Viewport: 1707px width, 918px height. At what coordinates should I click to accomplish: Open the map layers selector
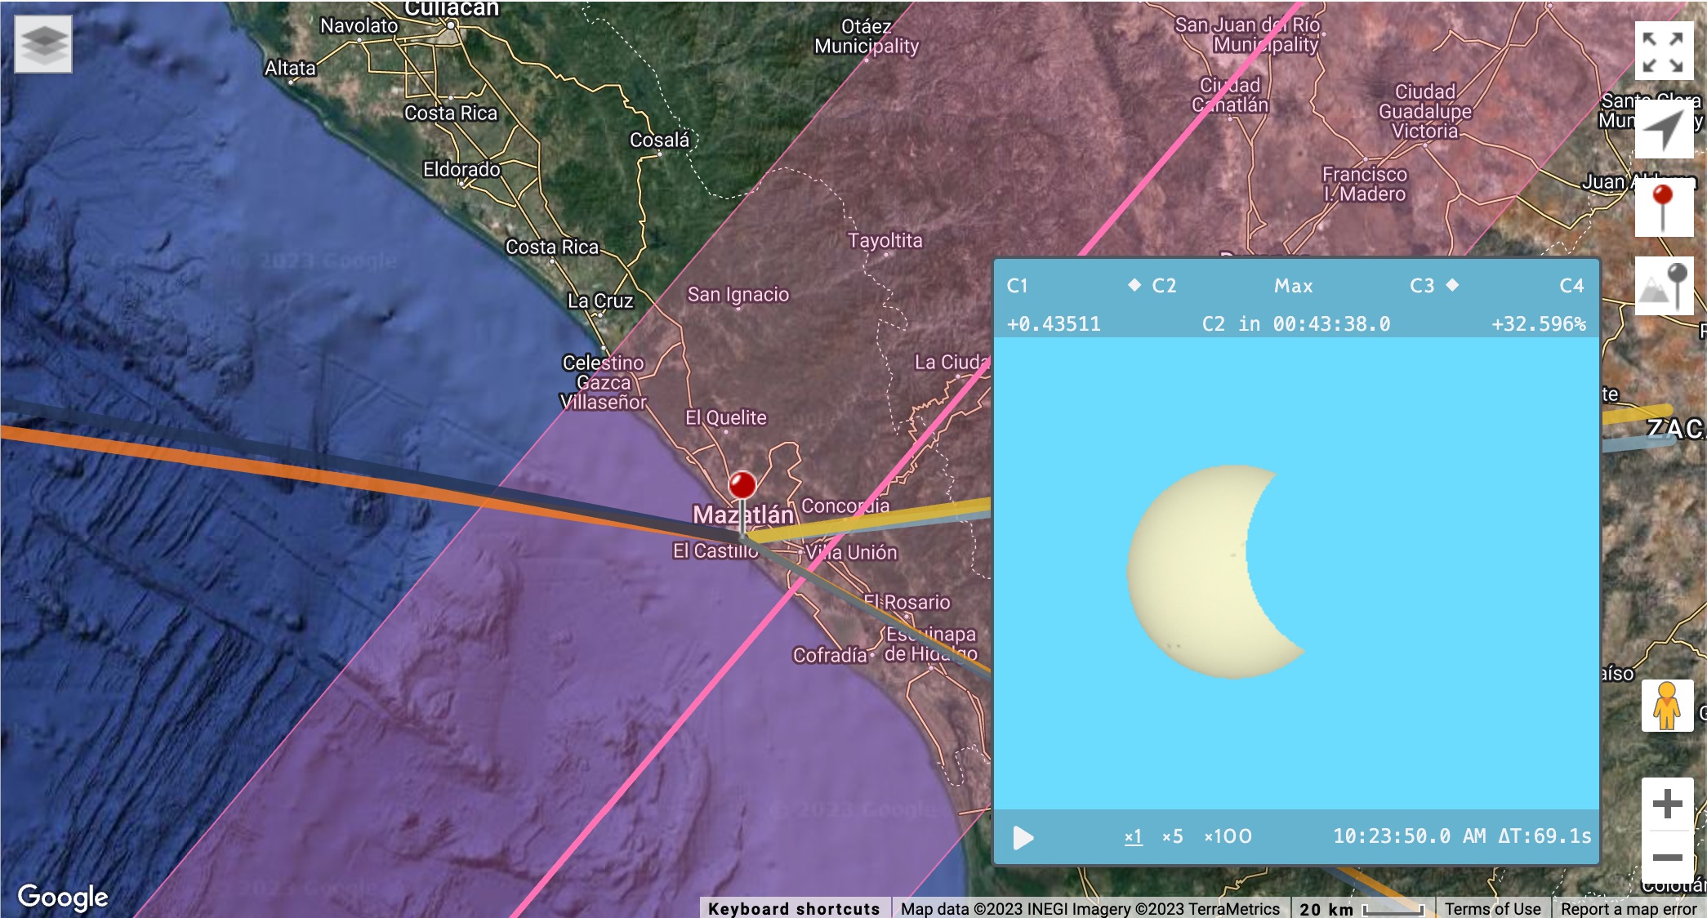click(x=43, y=44)
